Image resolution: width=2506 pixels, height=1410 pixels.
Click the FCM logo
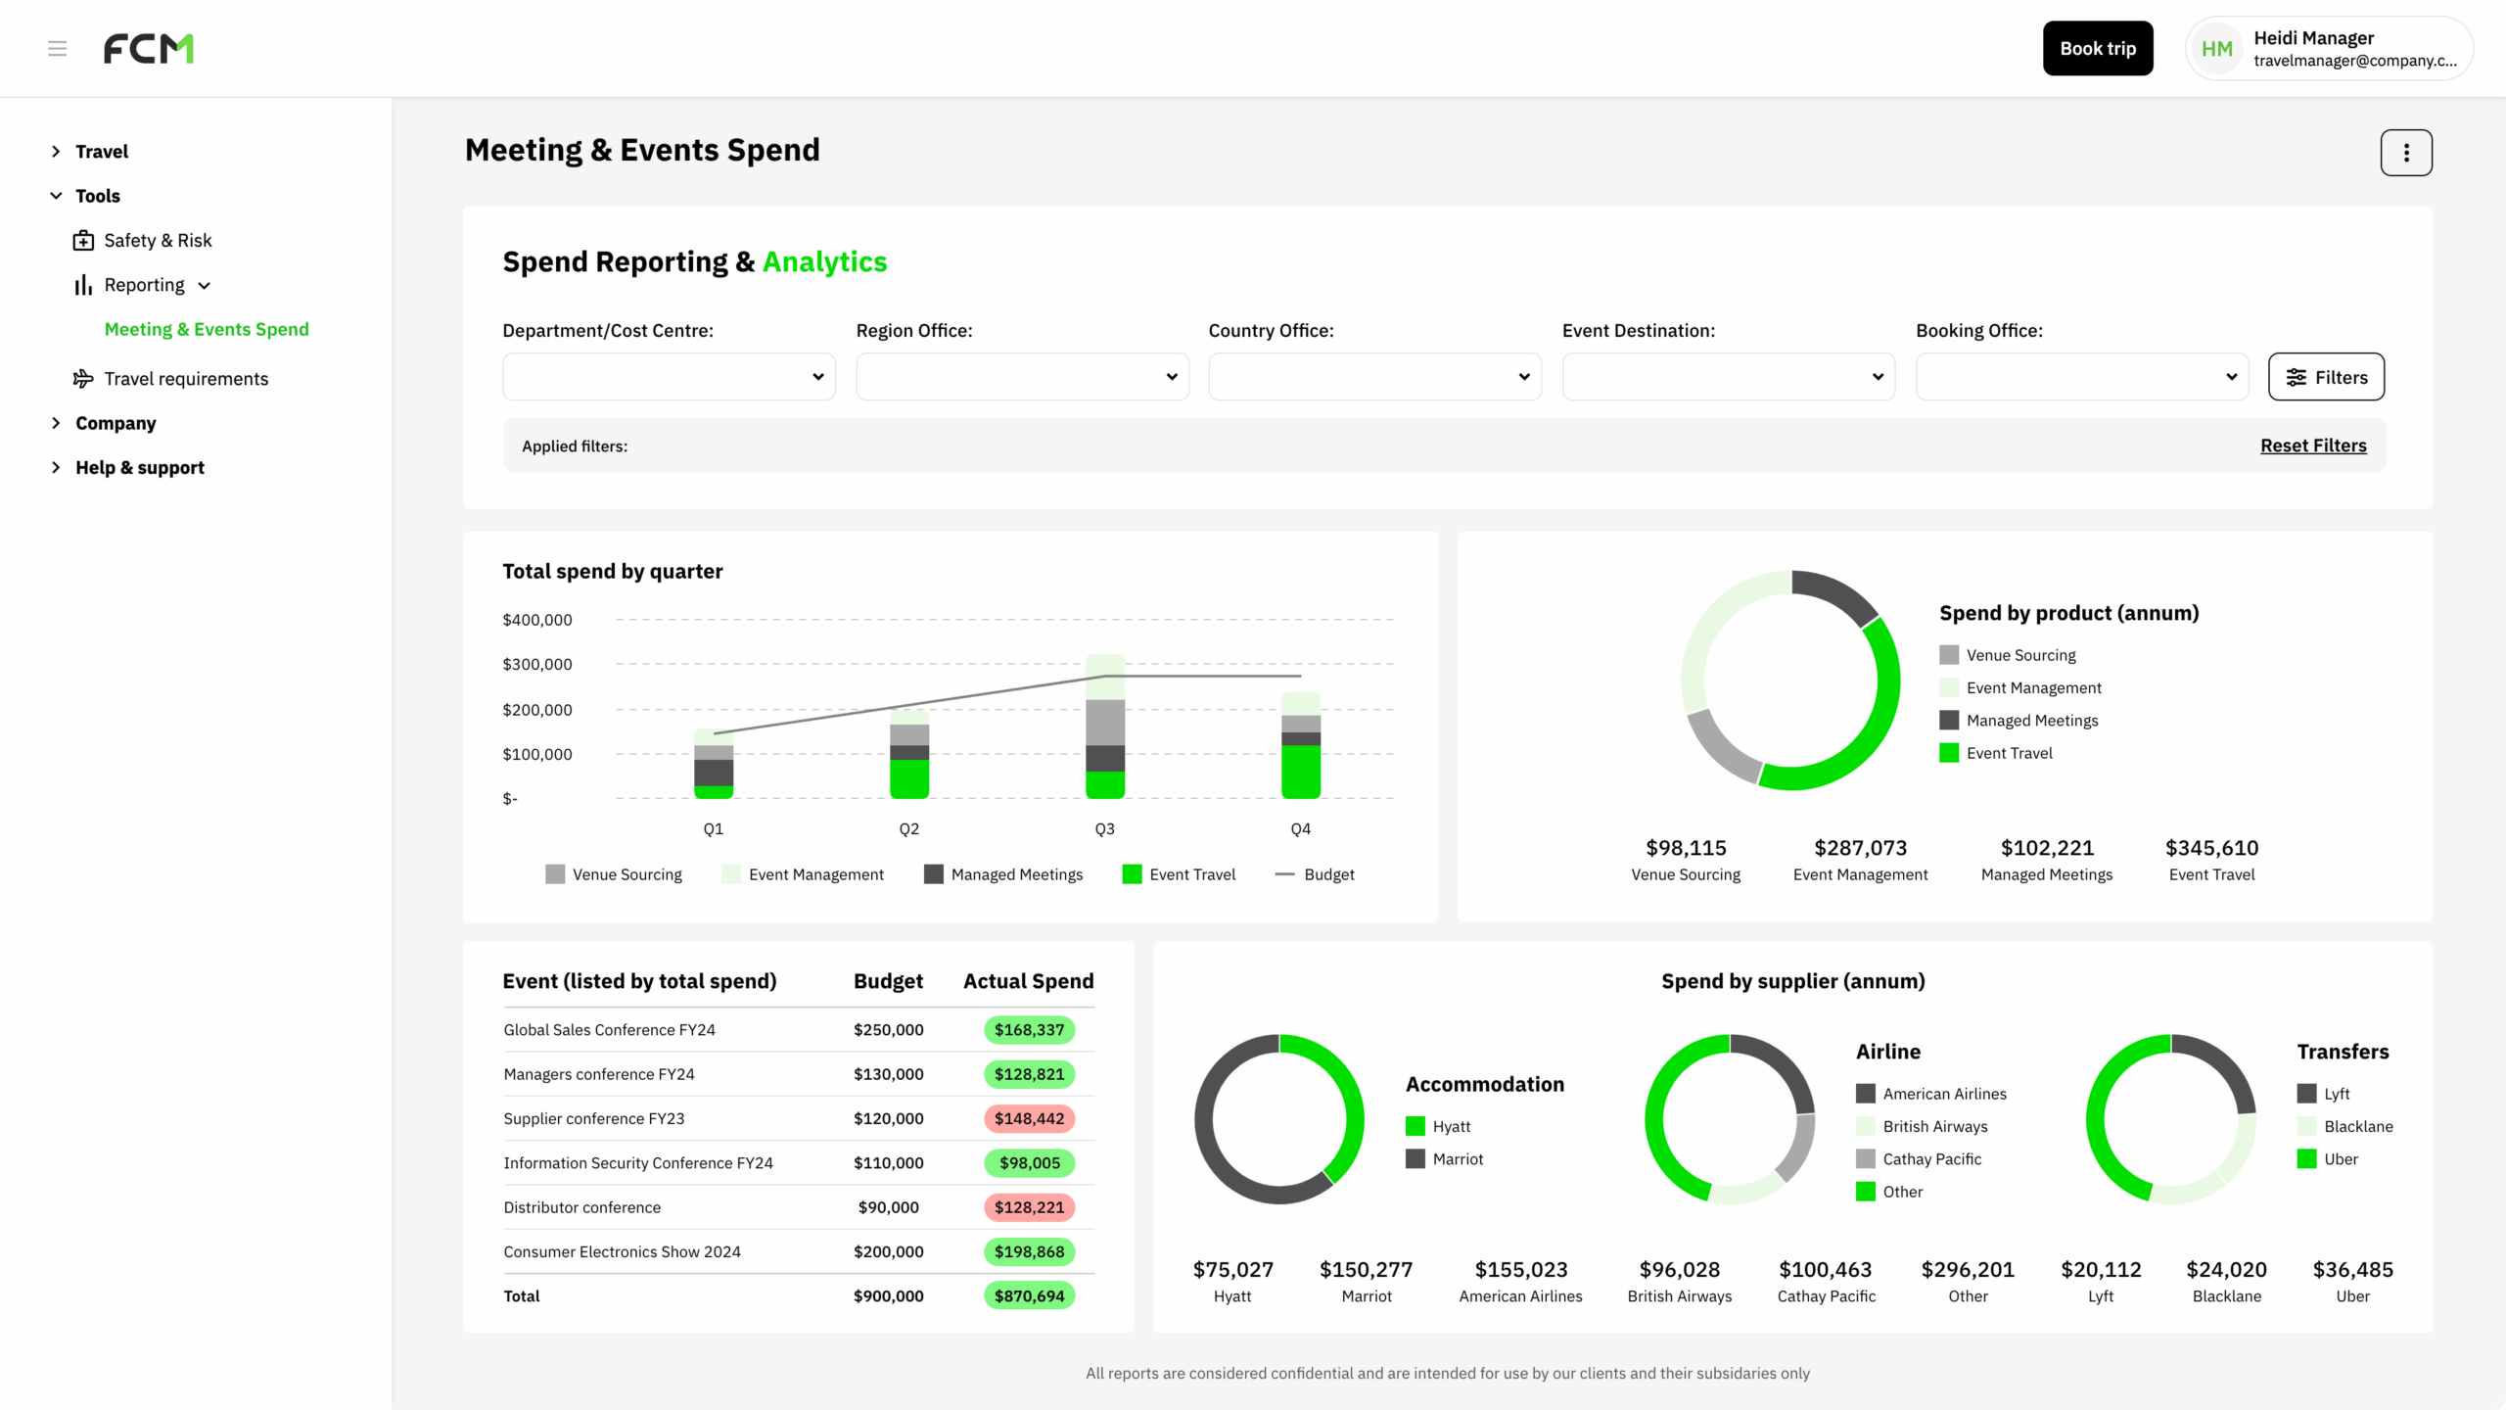click(x=149, y=48)
